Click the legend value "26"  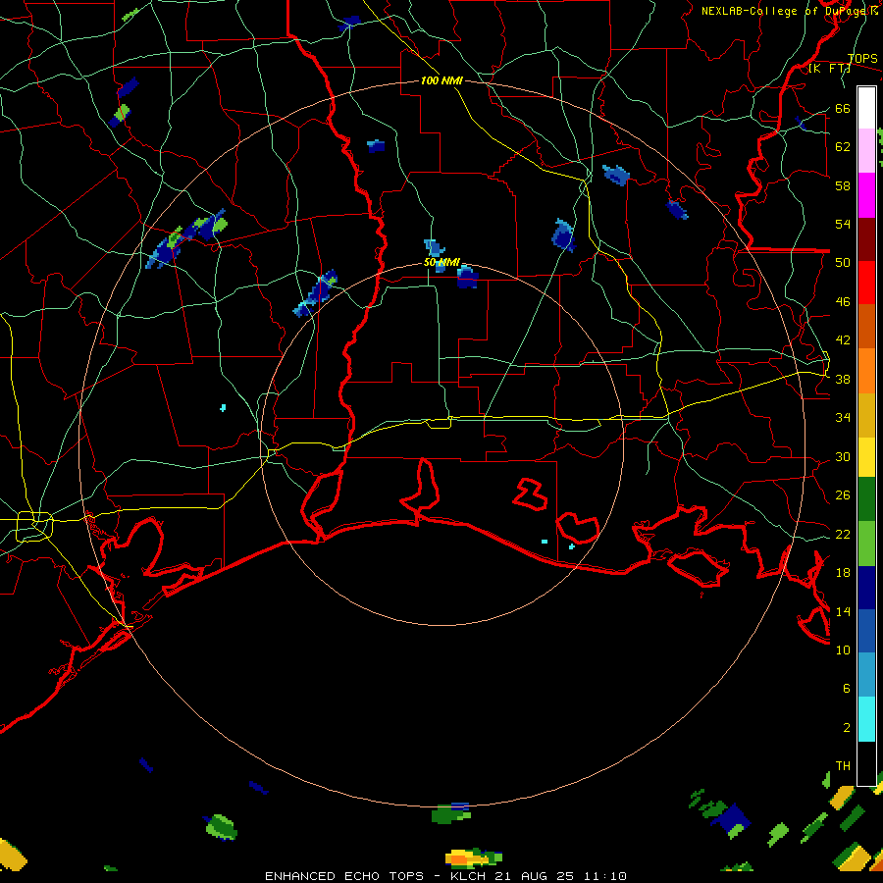[843, 495]
